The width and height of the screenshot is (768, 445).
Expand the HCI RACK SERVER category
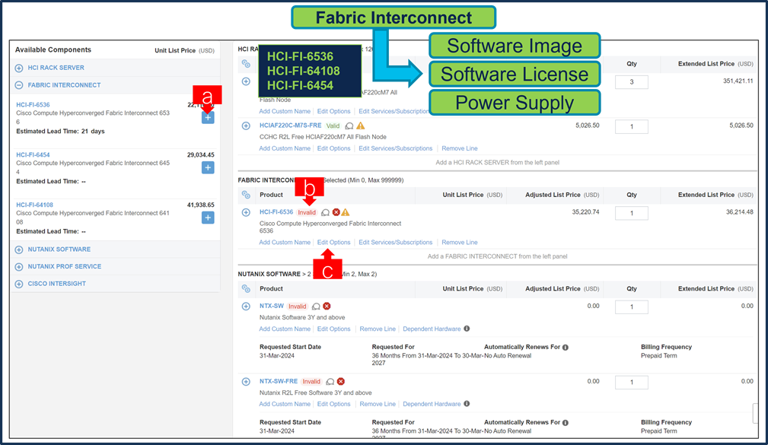(18, 68)
